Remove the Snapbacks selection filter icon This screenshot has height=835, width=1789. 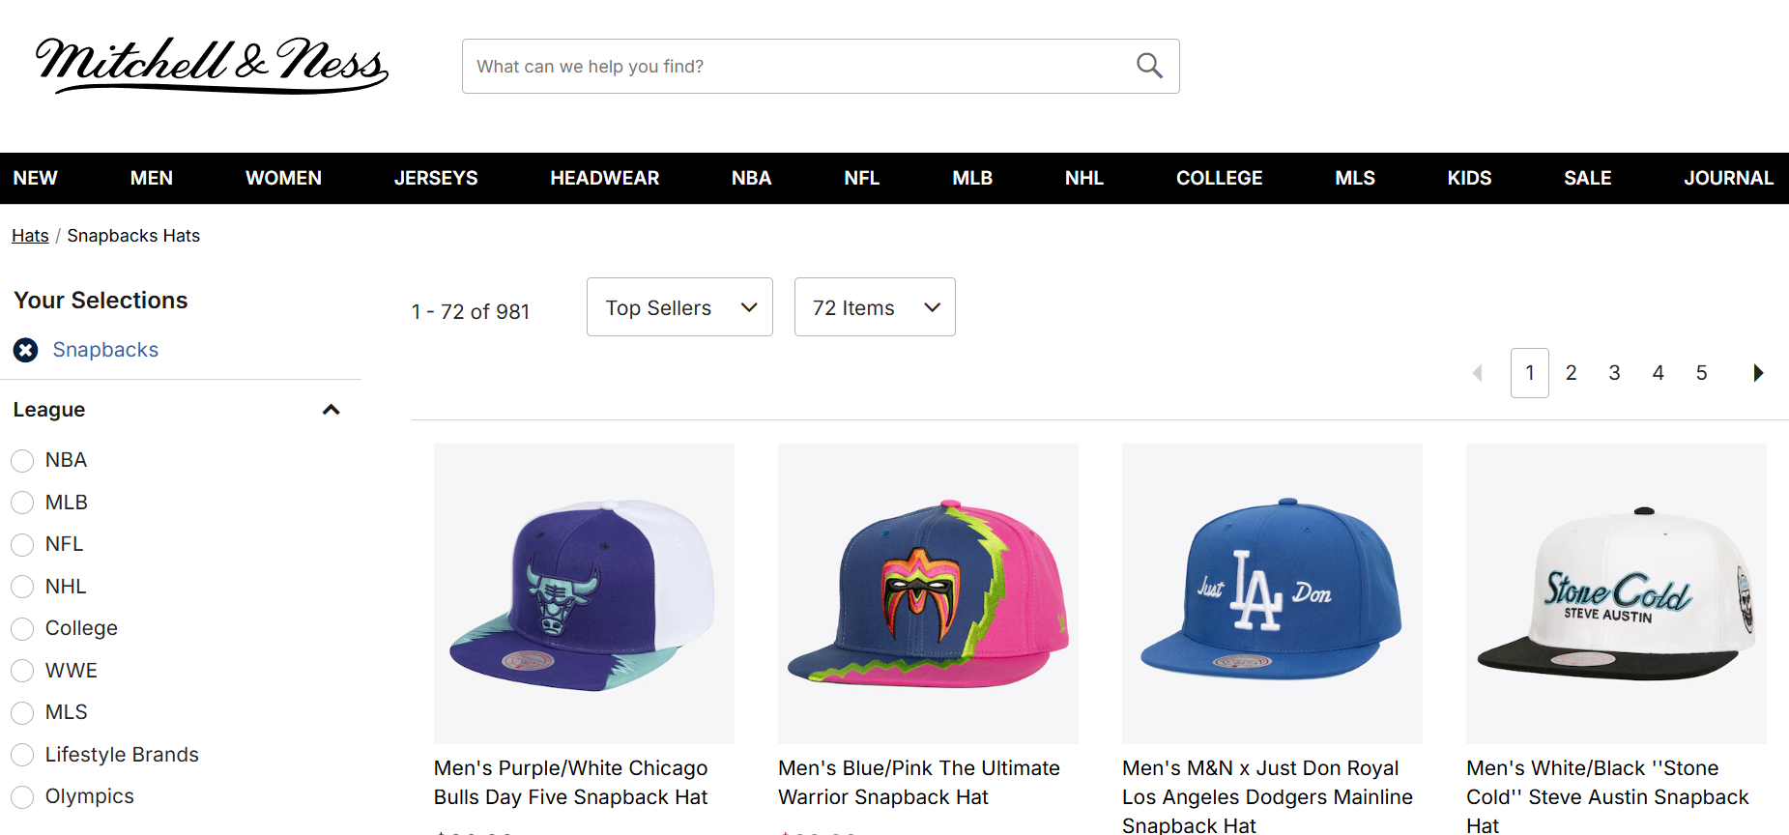coord(26,350)
